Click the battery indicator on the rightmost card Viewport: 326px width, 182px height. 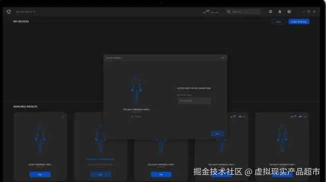302,117
